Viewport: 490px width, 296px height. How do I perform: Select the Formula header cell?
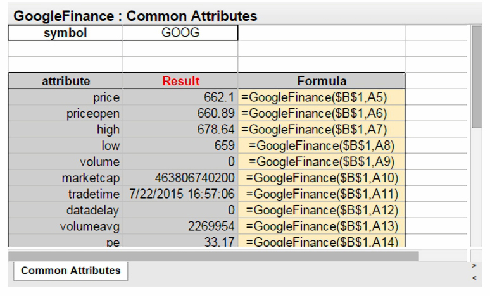[322, 81]
